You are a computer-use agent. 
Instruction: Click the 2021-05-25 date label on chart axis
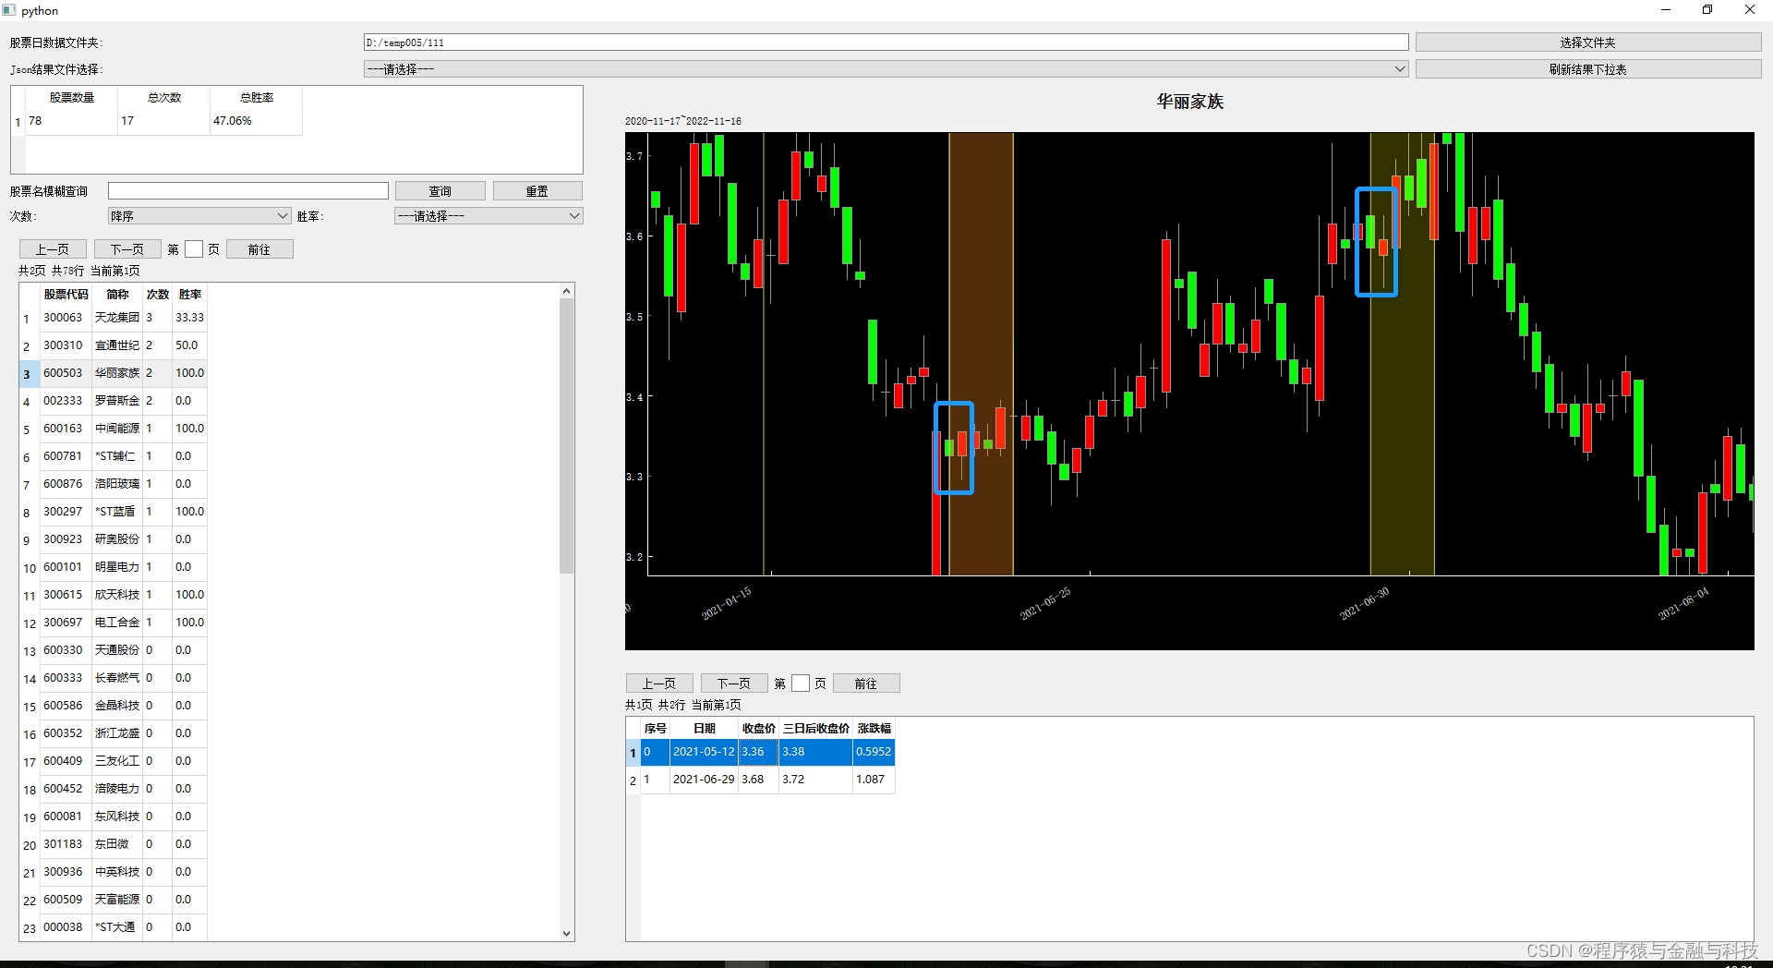point(1044,603)
